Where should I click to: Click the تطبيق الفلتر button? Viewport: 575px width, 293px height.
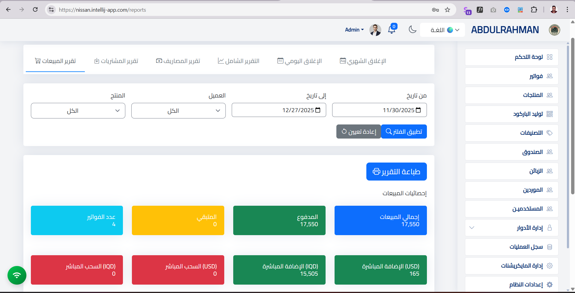[404, 131]
